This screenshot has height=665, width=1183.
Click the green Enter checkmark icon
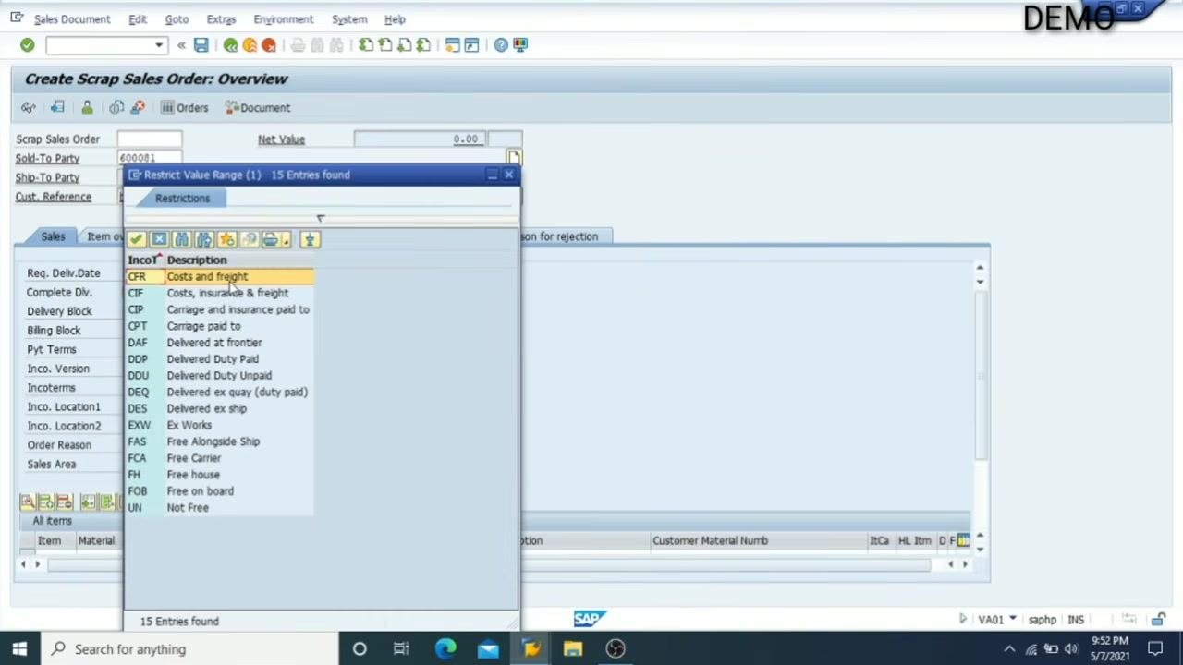27,44
